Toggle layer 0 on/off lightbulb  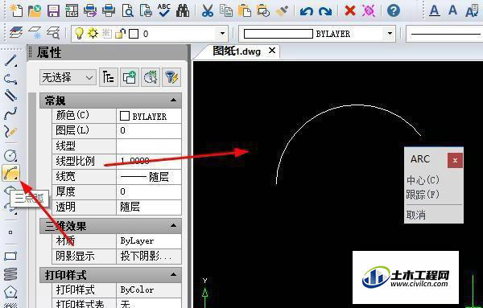pos(79,33)
